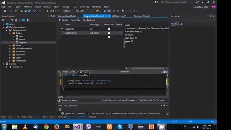Click the Save toolbar icon

[x=26, y=11]
